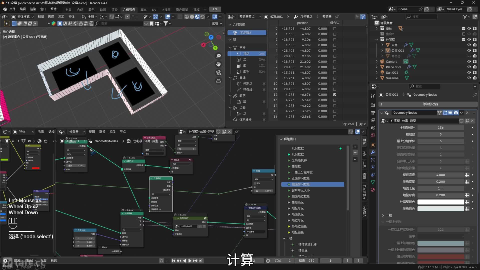This screenshot has width=480, height=270.
Task: Collapse the 群组接口 panel
Action: click(x=281, y=139)
